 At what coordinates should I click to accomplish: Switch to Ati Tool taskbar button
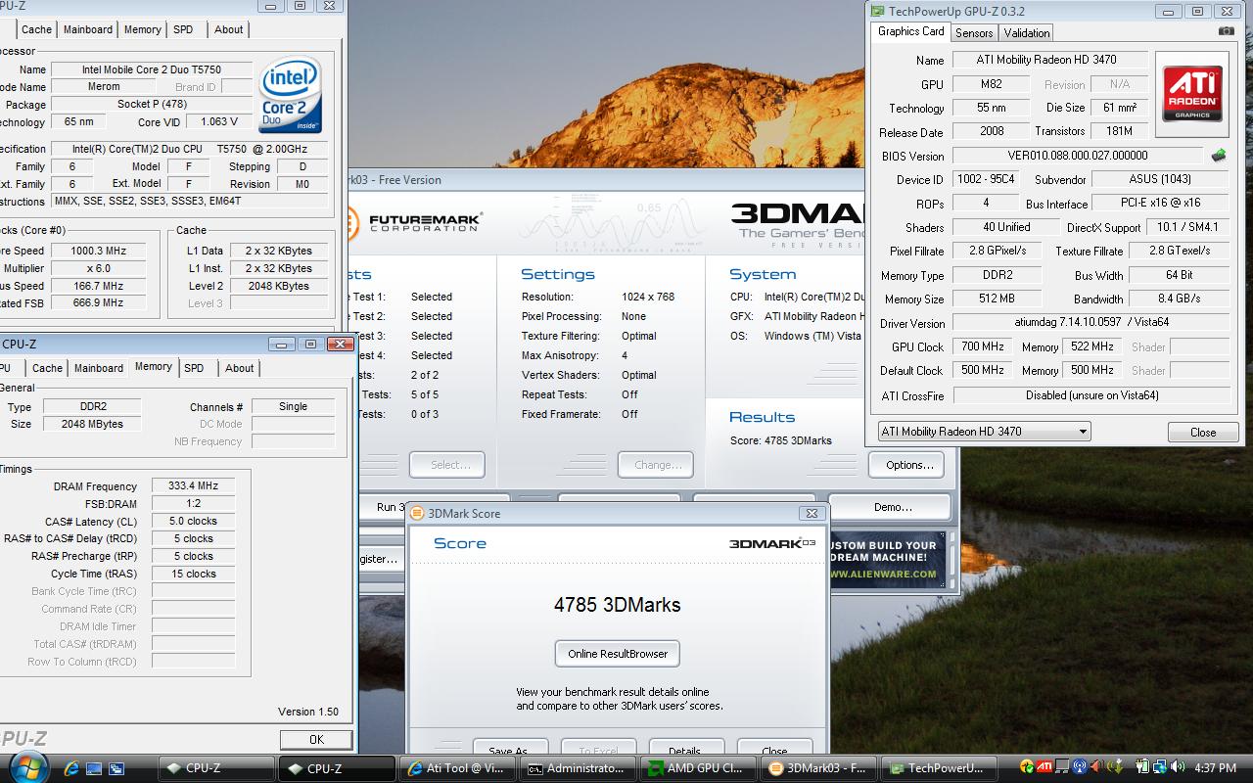tap(457, 768)
